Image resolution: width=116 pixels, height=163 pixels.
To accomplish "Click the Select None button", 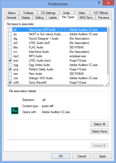I will [x=99, y=131].
